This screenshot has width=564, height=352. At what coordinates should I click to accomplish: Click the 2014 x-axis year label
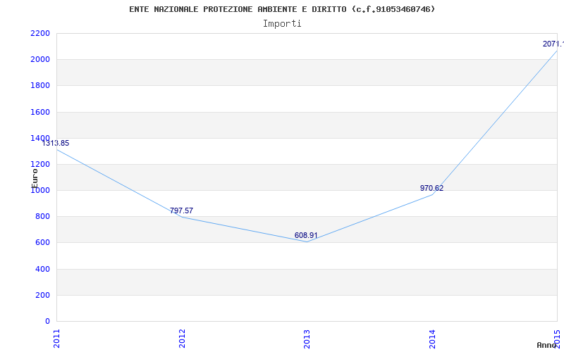(x=432, y=337)
